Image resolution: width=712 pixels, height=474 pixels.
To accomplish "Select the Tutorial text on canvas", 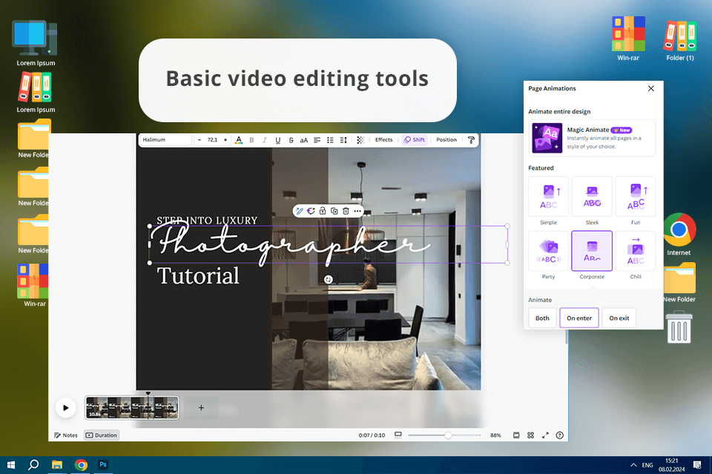I will [198, 276].
